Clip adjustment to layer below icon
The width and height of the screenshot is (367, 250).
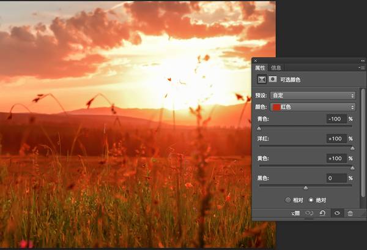[x=295, y=213]
